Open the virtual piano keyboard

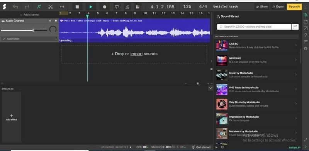[x=138, y=7]
